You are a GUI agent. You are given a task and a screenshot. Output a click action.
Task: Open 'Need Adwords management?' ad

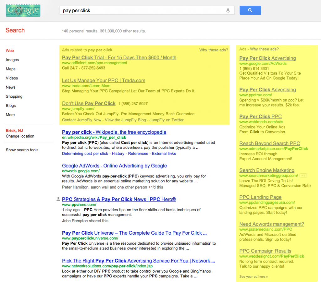pyautogui.click(x=272, y=224)
